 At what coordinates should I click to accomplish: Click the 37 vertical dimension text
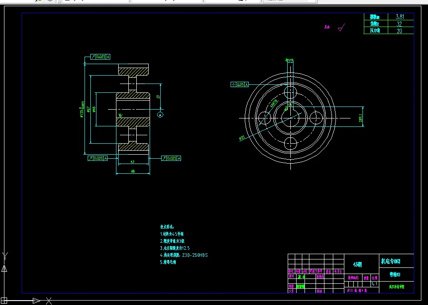(x=158, y=96)
